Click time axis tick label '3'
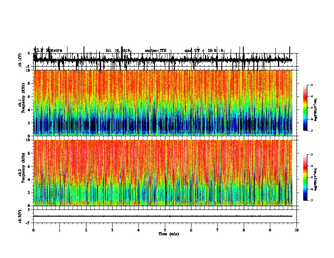The width and height of the screenshot is (334, 258). click(x=112, y=230)
